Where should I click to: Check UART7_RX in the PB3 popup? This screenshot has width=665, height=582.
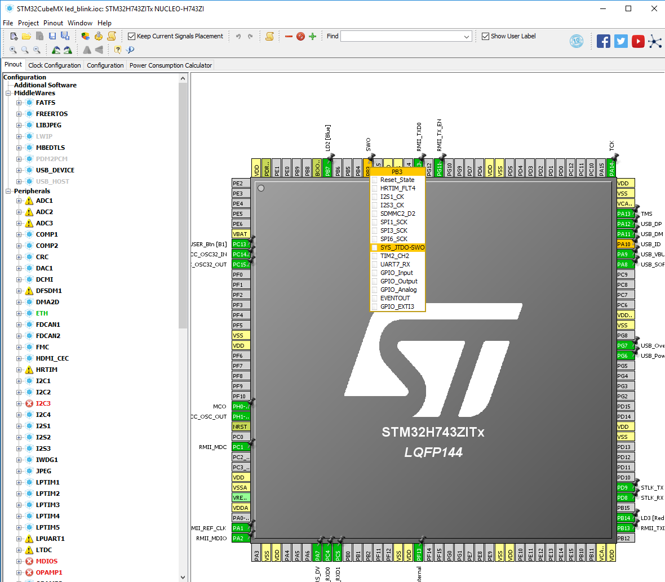[x=375, y=264]
